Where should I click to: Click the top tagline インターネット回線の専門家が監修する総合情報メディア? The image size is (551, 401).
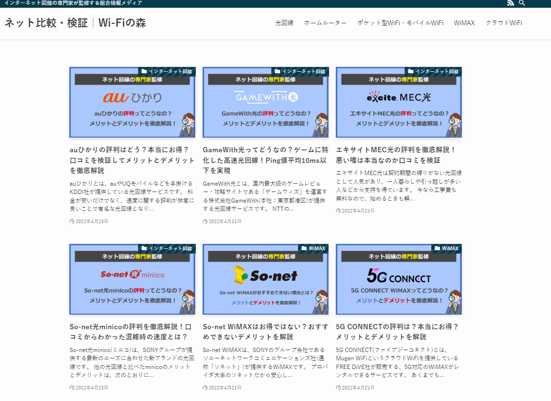tap(73, 3)
